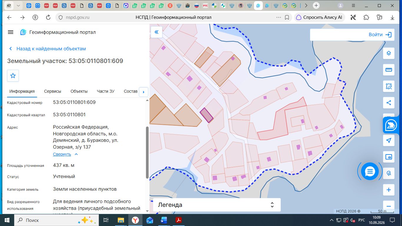402x226 pixels.
Task: Click Войти to sign in
Action: click(380, 34)
